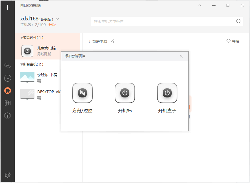Screen dimensions: 250x183
Task: Select the DESKTOP-VK host monitor thumbnail
Action: [x=27, y=94]
